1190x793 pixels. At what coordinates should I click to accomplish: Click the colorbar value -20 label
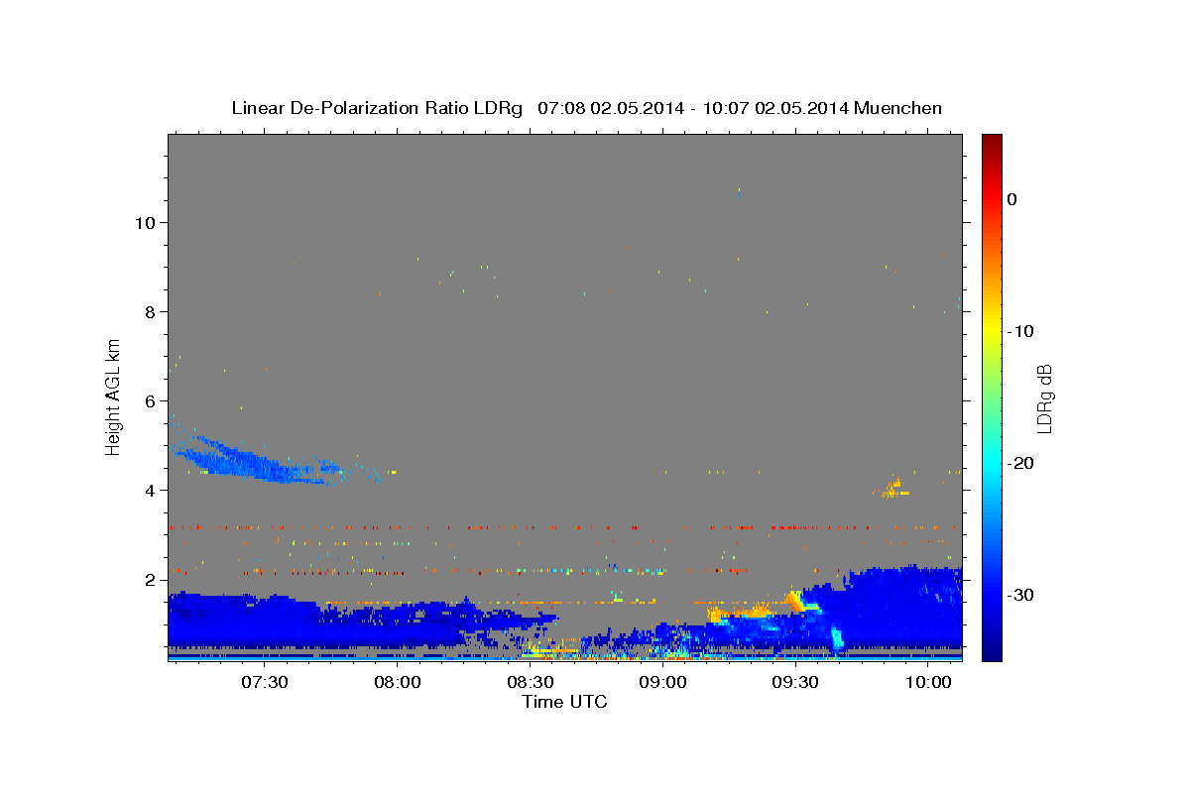pos(1020,463)
